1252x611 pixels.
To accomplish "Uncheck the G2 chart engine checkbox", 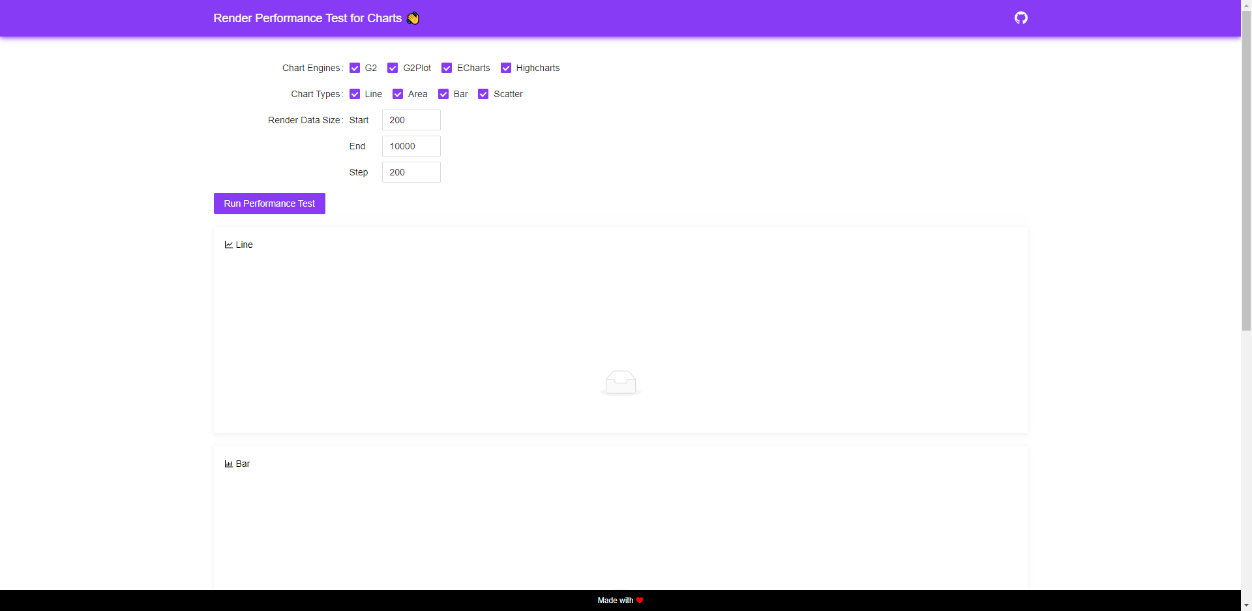I will pos(355,68).
